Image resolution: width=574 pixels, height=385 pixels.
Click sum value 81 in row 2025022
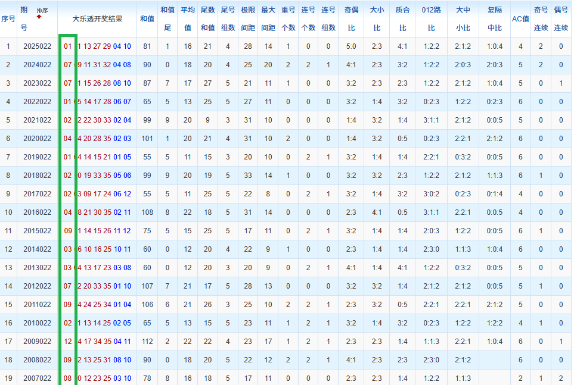pyautogui.click(x=147, y=46)
